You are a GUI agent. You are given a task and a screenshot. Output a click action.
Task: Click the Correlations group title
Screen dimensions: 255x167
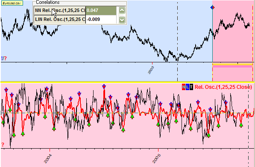click(48, 2)
